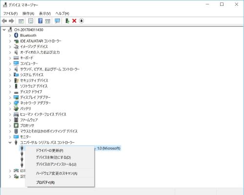Collapse the CH-201704011430 root node

coord(4,30)
